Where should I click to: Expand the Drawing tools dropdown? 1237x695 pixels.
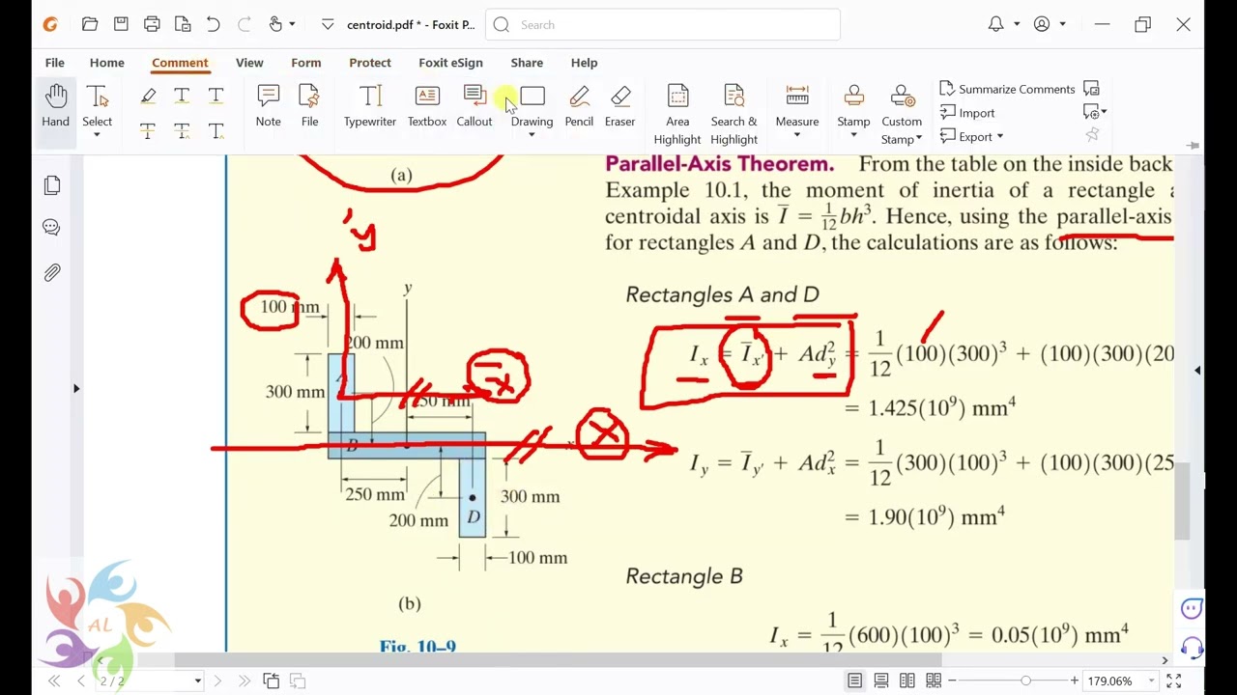(532, 135)
